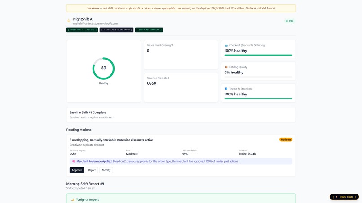Click the Baseline health snapshot established text
Screen dimensions: 362x203
pyautogui.click(x=91, y=117)
